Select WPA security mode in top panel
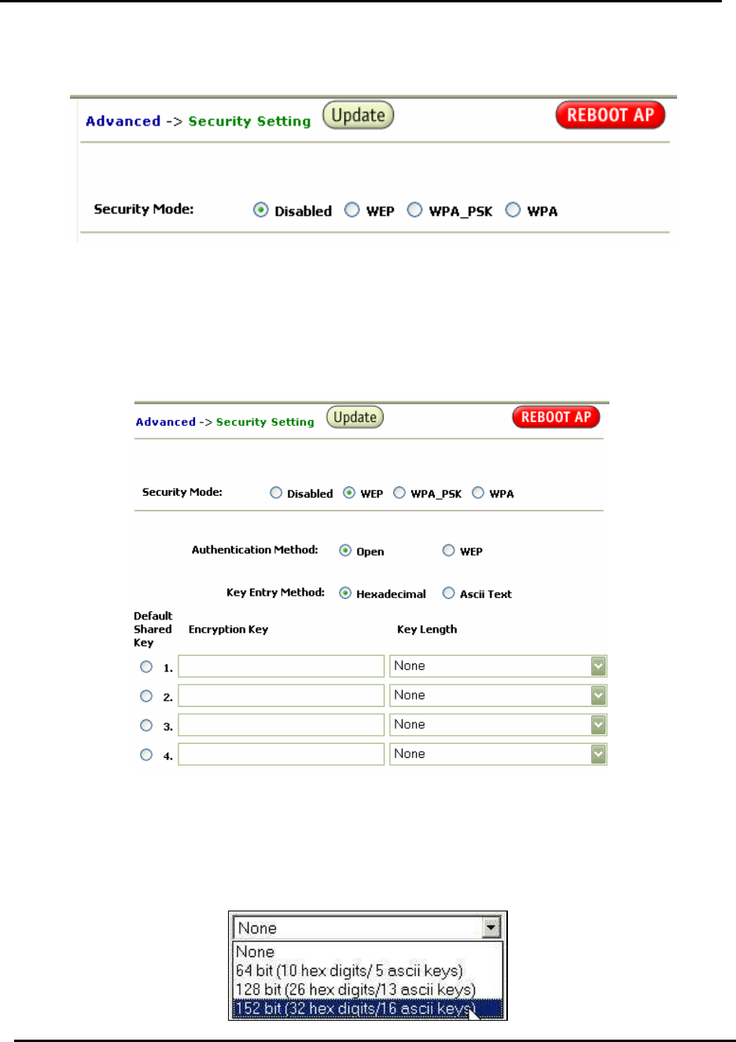The image size is (736, 1042). 513,210
